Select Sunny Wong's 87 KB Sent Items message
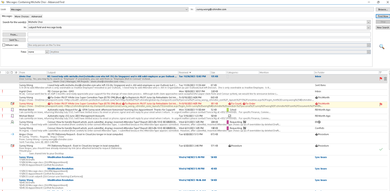The width and height of the screenshot is (390, 191). point(194,87)
